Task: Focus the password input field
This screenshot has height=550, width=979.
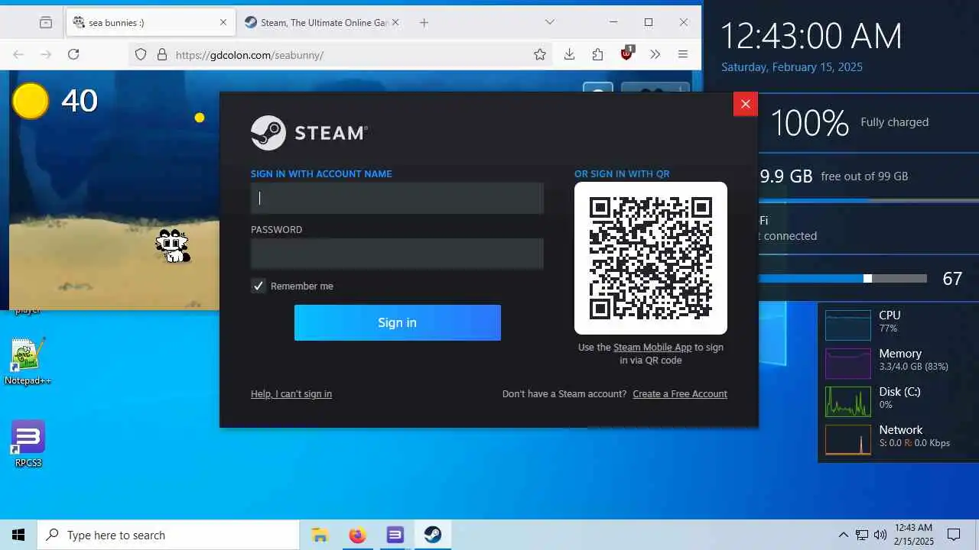Action: tap(397, 254)
